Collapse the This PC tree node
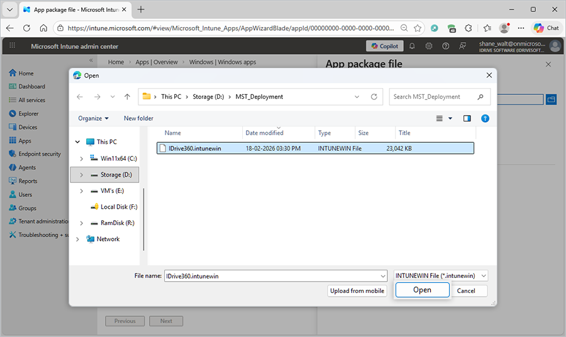 coord(77,142)
